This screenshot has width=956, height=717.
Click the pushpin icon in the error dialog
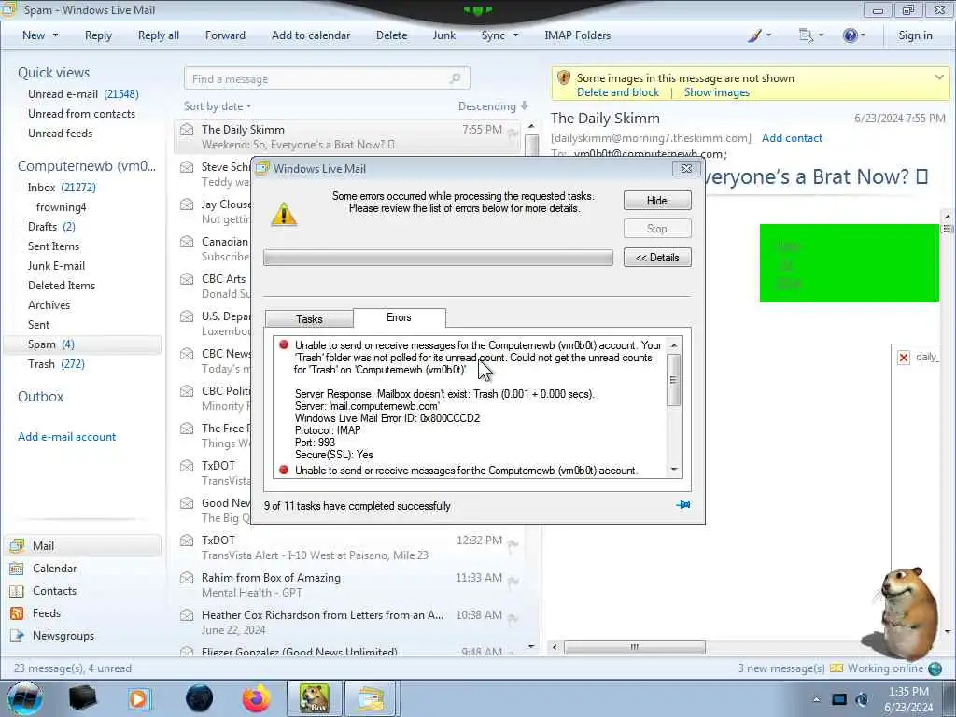point(683,505)
